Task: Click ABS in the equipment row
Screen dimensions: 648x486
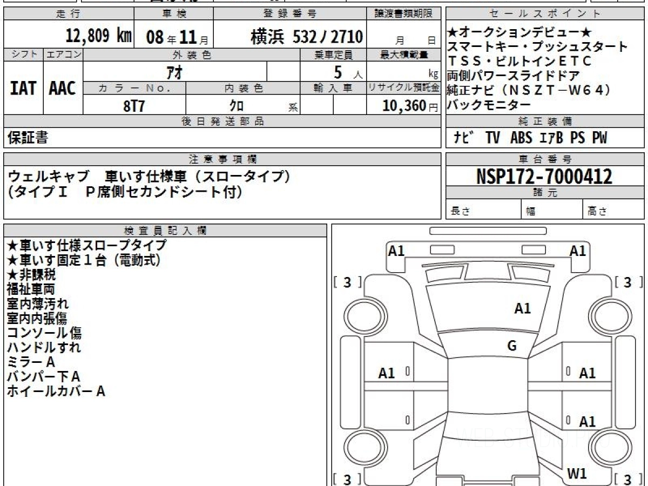Action: (x=521, y=138)
